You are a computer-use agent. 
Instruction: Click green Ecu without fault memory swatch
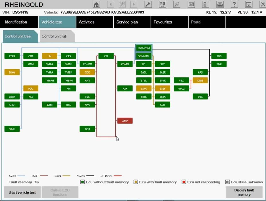(82, 182)
